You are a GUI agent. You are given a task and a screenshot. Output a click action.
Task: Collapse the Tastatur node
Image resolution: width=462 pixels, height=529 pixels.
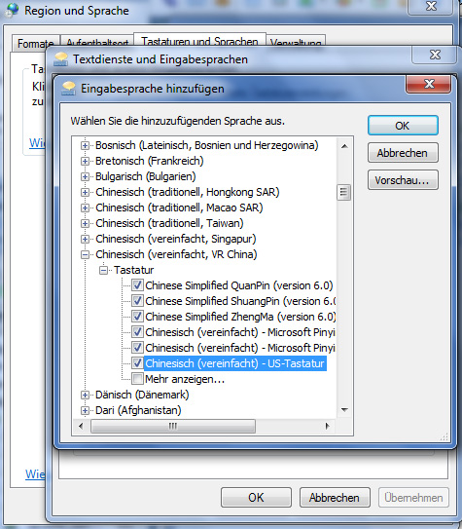pos(103,270)
